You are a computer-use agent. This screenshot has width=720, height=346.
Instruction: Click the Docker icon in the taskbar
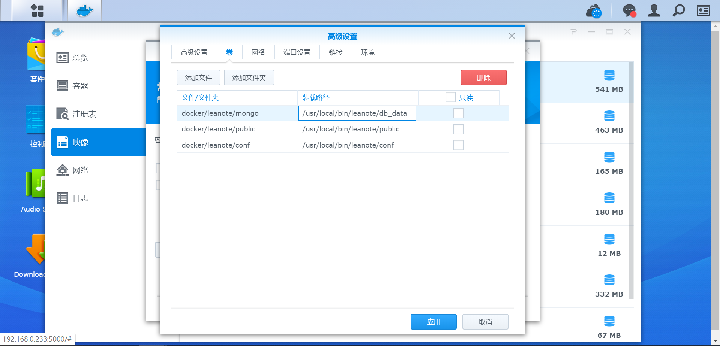84,10
